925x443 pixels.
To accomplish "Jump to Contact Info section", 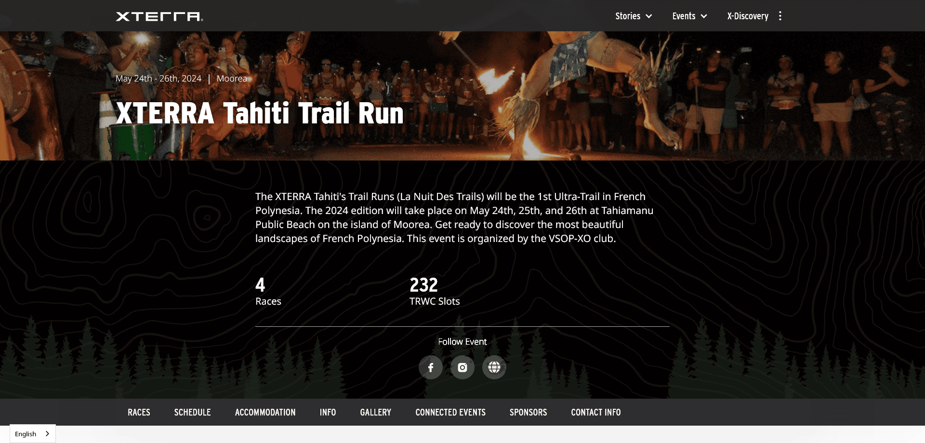I will pyautogui.click(x=595, y=412).
